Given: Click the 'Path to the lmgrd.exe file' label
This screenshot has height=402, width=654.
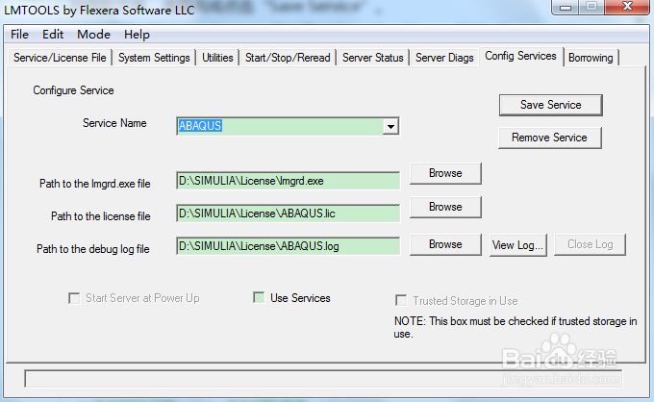Looking at the screenshot, I should coord(94,184).
